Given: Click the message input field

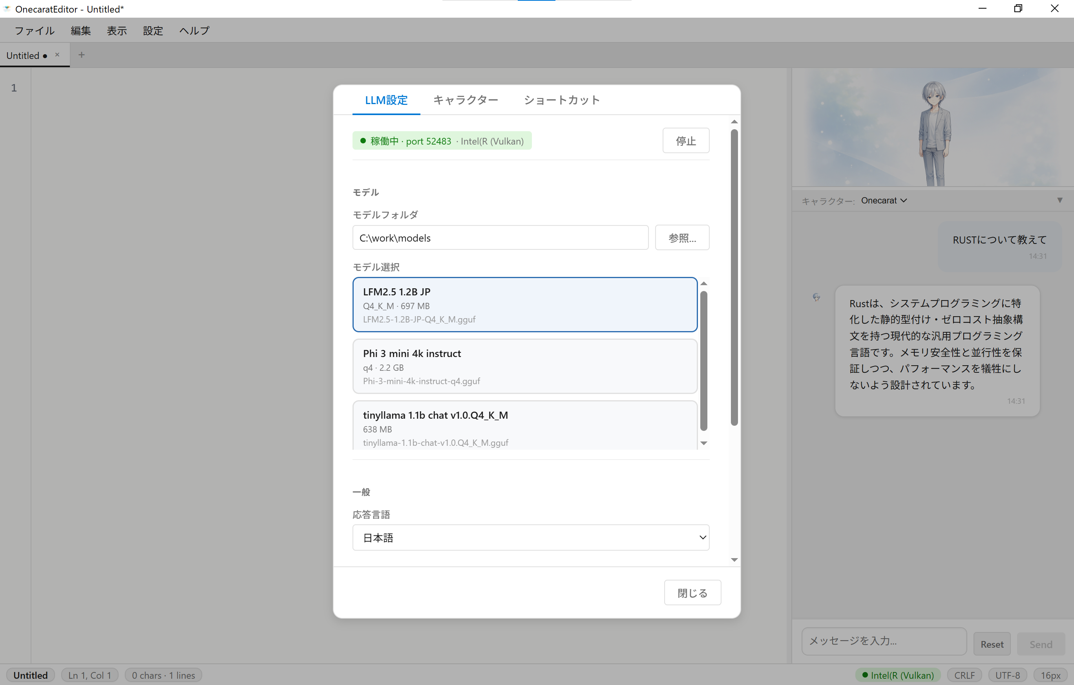Looking at the screenshot, I should pos(883,641).
